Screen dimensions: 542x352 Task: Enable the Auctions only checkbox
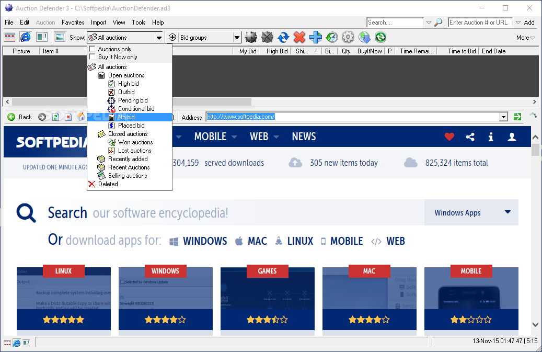93,49
